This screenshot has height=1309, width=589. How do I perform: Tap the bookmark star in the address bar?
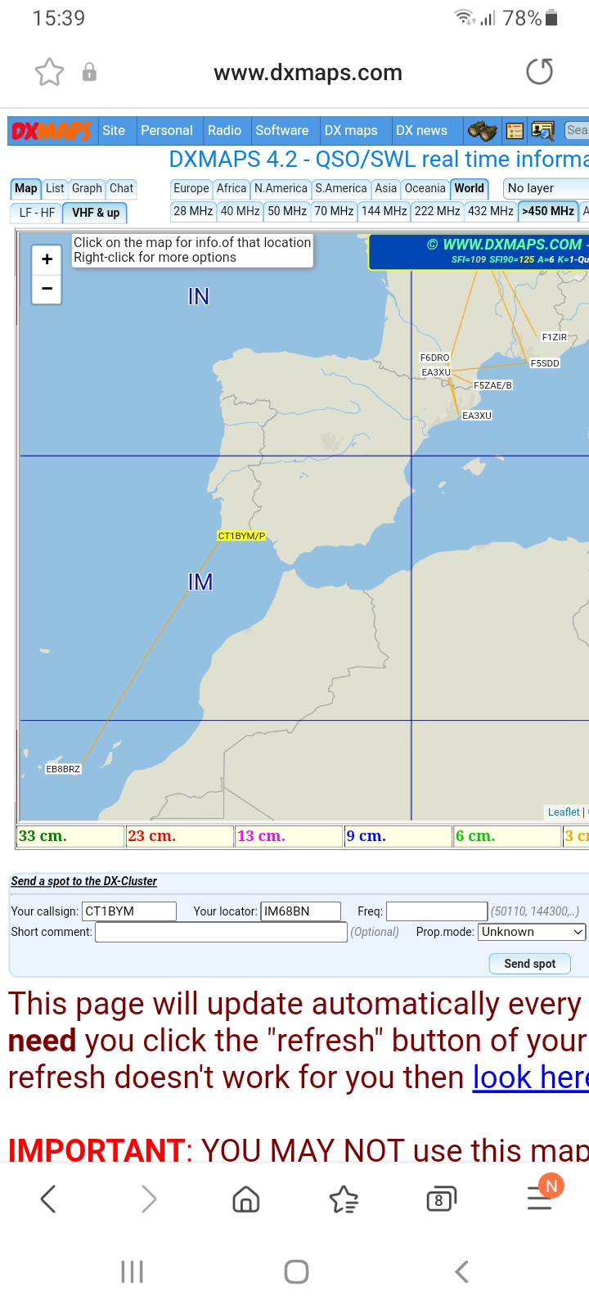[x=49, y=72]
